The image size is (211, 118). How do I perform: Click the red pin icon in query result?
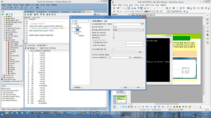coord(26,48)
